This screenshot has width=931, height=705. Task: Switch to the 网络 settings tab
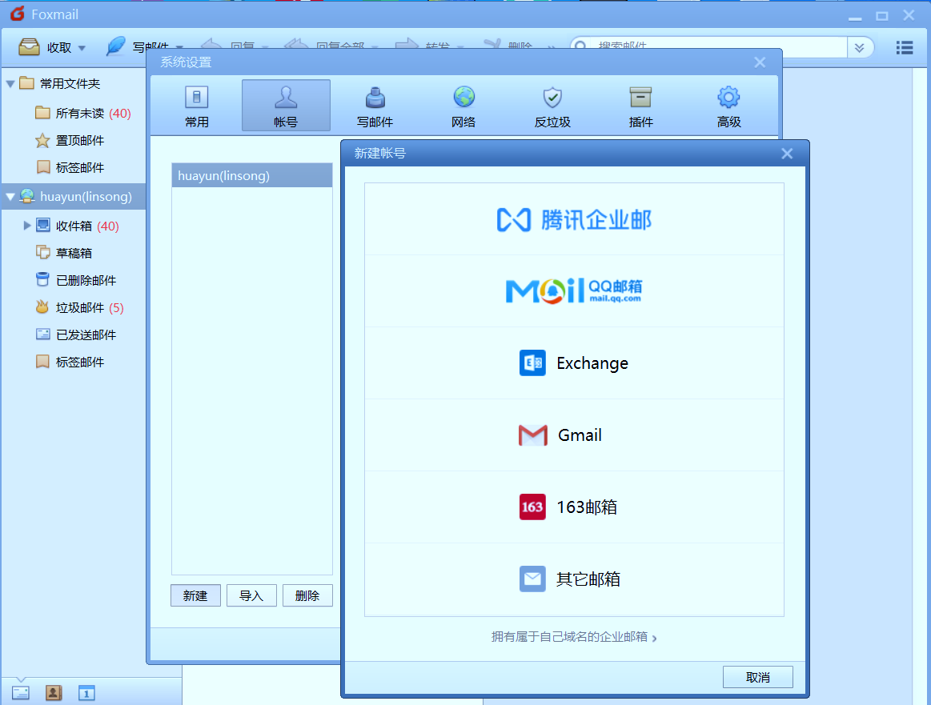pos(463,105)
